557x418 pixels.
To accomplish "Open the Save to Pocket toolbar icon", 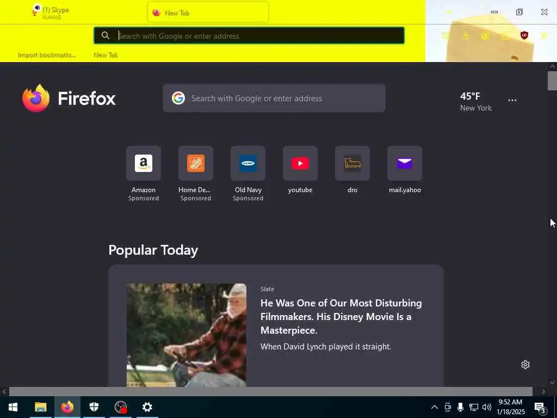I will point(445,35).
